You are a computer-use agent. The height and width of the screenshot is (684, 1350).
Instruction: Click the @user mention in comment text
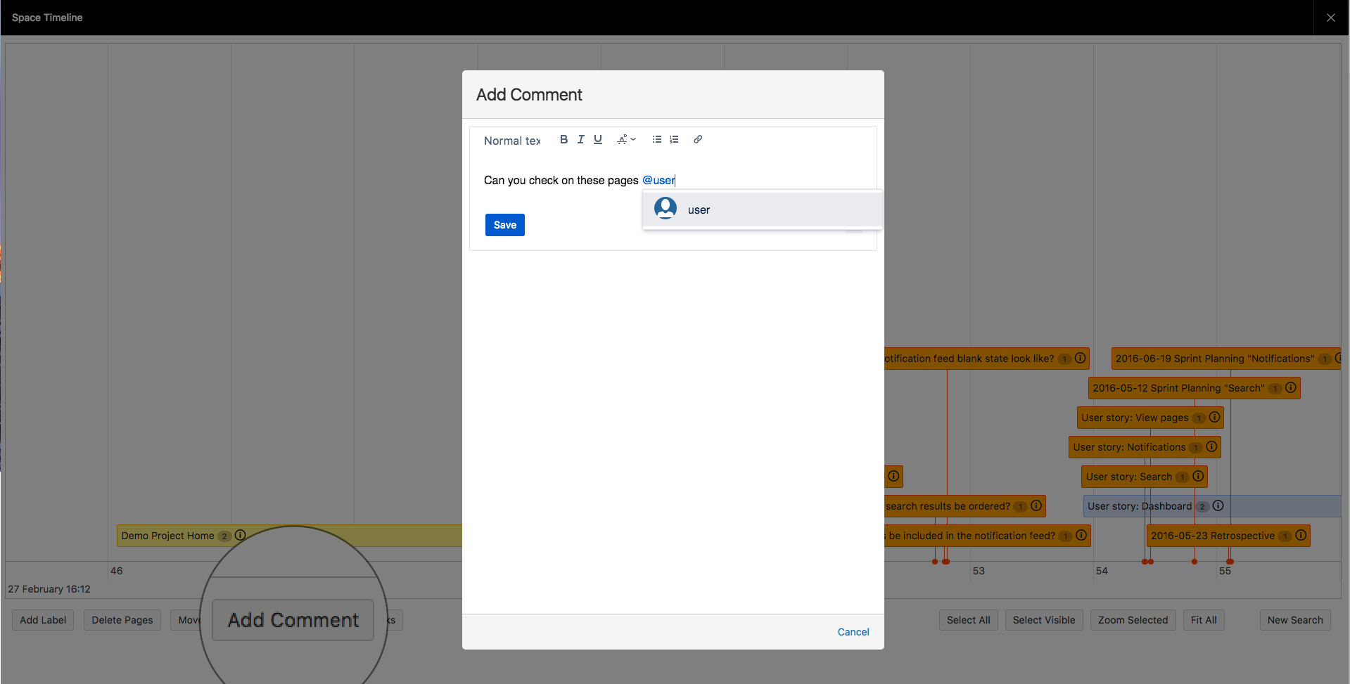[658, 180]
